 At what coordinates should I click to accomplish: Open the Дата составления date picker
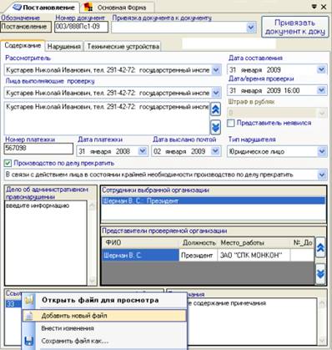point(321,69)
